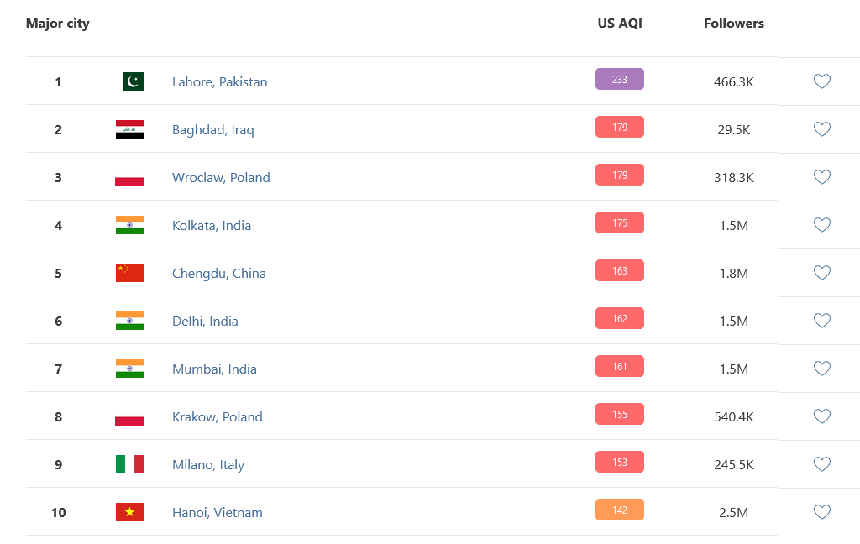Image resolution: width=860 pixels, height=544 pixels.
Task: Open the Milano, Italy link
Action: [x=208, y=464]
